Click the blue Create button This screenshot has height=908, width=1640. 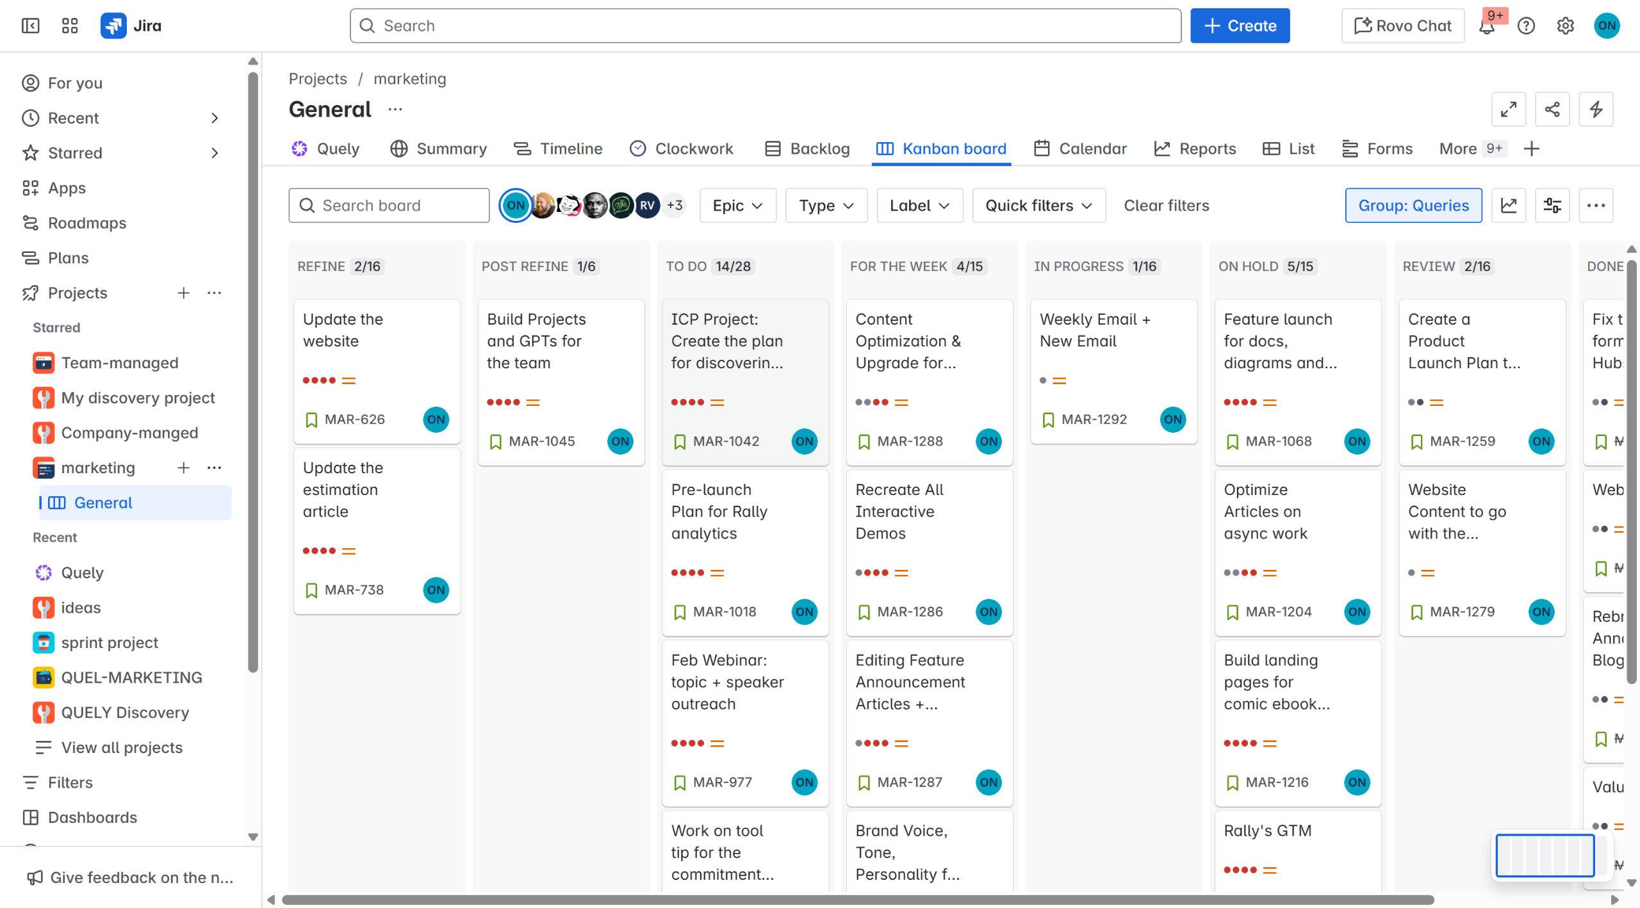coord(1240,26)
